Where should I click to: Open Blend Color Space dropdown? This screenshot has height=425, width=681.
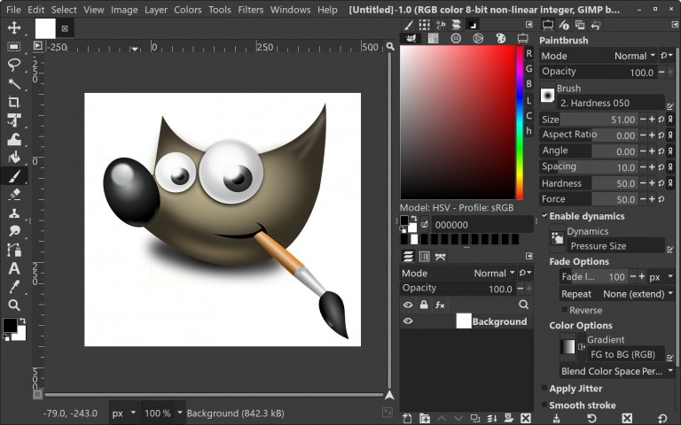pos(617,371)
